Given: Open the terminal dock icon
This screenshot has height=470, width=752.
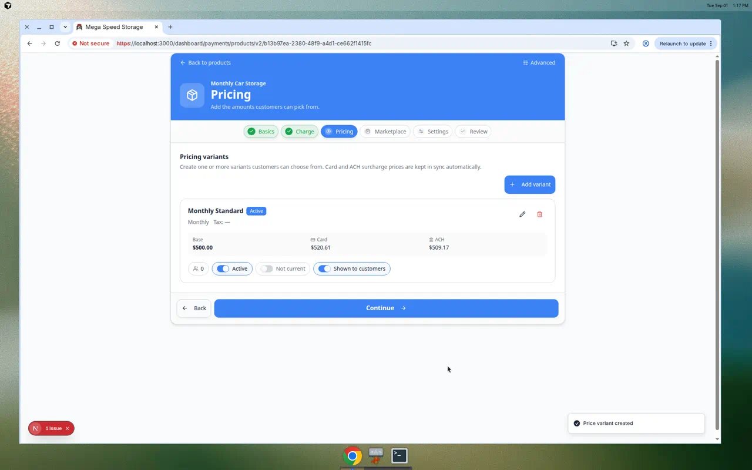Looking at the screenshot, I should 399,455.
